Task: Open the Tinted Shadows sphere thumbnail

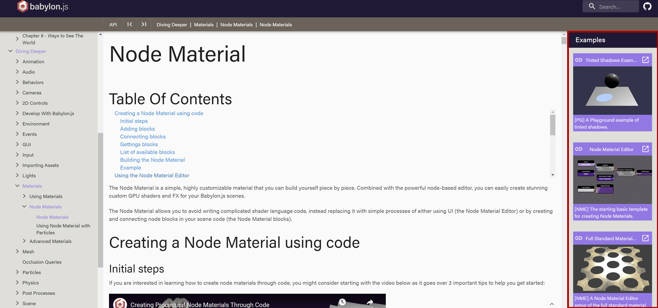Action: [x=612, y=90]
